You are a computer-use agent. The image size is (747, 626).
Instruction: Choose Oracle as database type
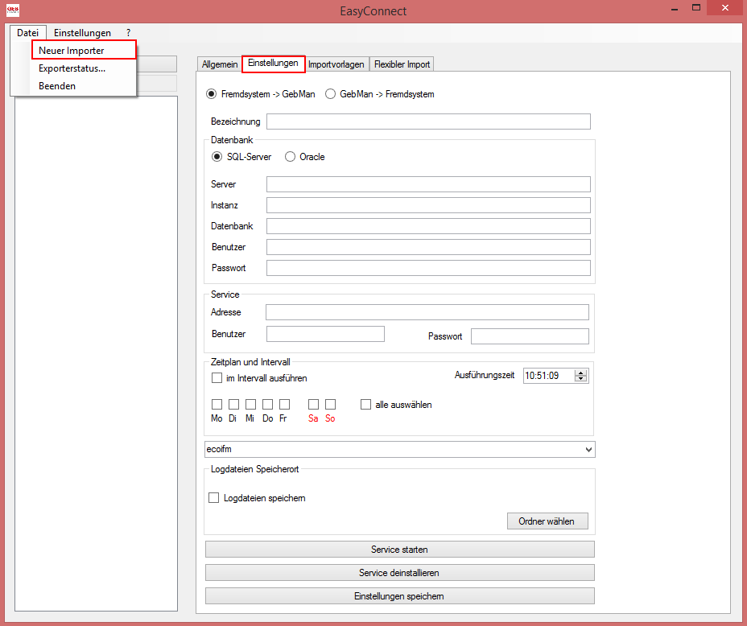(x=289, y=156)
